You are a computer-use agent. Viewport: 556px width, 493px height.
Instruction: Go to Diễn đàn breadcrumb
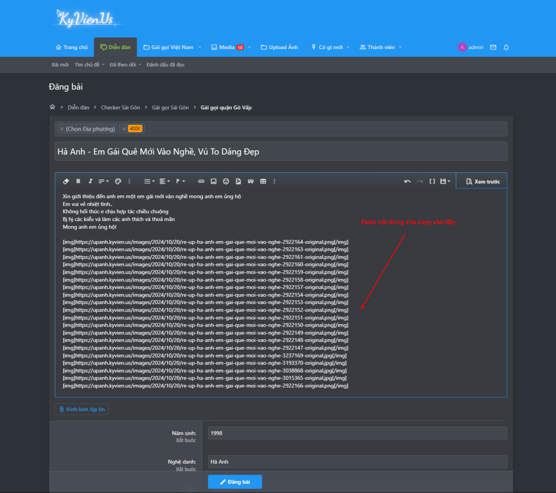(79, 107)
